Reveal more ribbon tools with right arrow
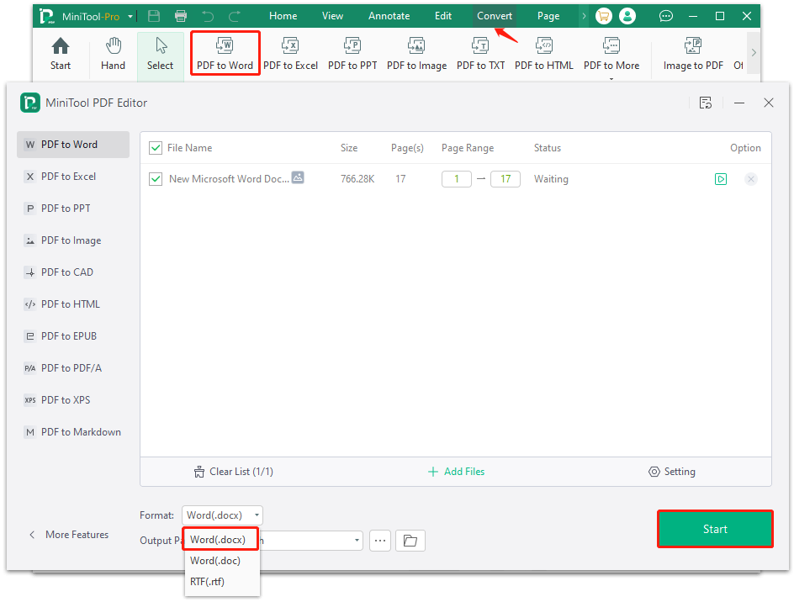794x602 pixels. pyautogui.click(x=754, y=53)
